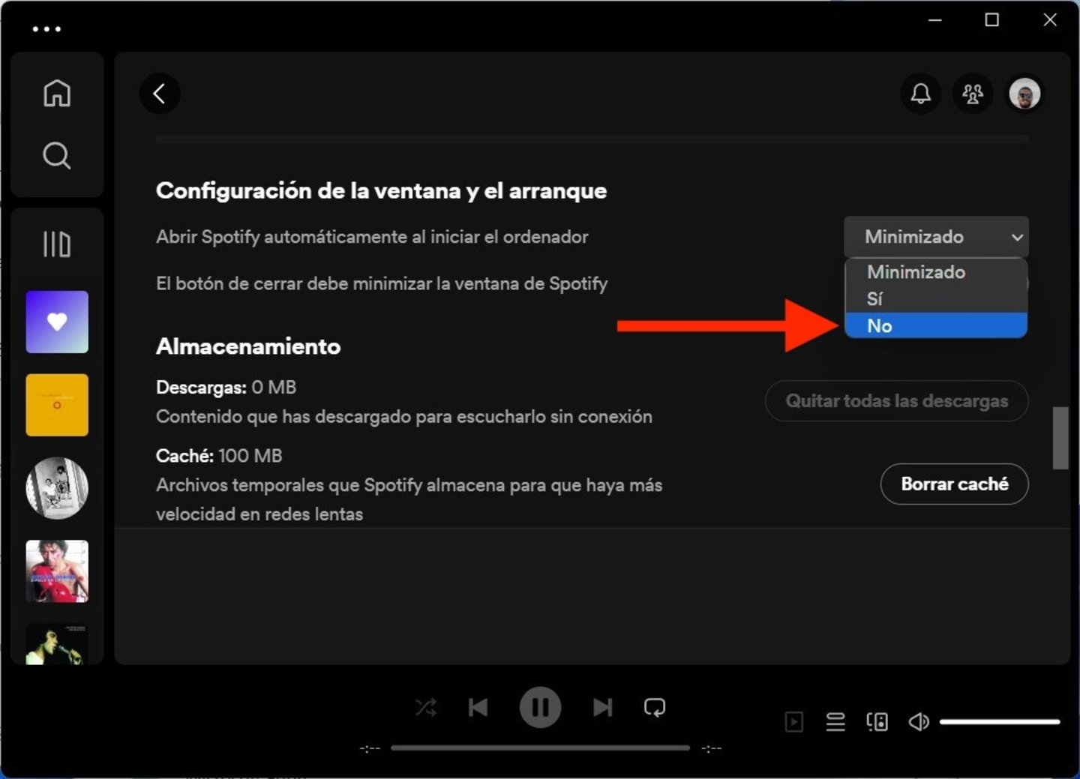
Task: Open Liked Songs playlist thumbnail
Action: (57, 322)
